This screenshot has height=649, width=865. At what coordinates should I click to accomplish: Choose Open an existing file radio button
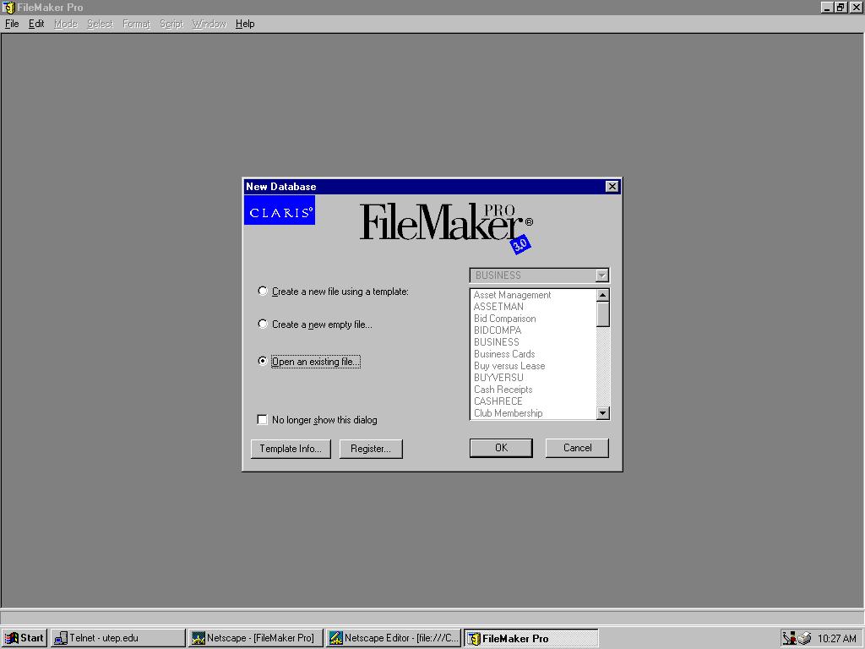(263, 362)
